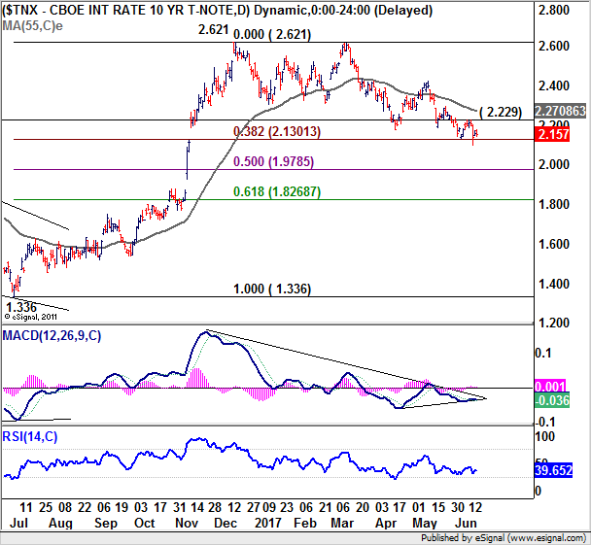The height and width of the screenshot is (545, 591).
Task: Click the 2017 year label on time axis
Action: coord(268,524)
